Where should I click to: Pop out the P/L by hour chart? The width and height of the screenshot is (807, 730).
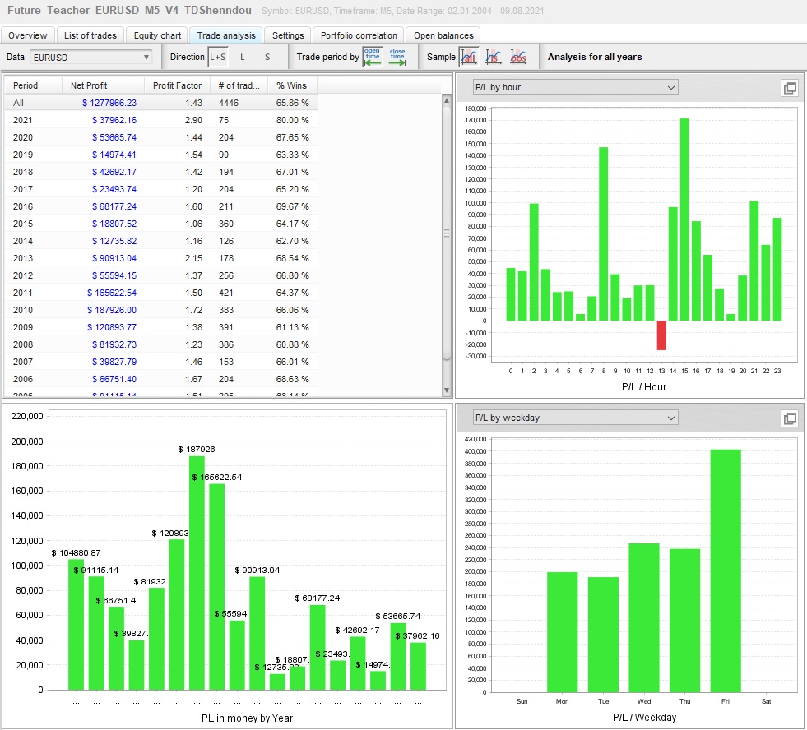click(x=789, y=89)
